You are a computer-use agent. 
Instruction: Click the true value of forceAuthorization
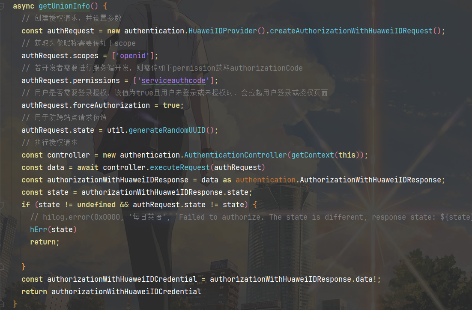[x=171, y=105]
